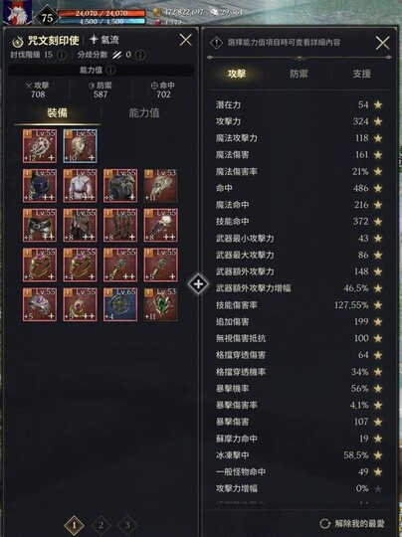Open the Lv.53 +11 glove equipment slot

pos(160,185)
